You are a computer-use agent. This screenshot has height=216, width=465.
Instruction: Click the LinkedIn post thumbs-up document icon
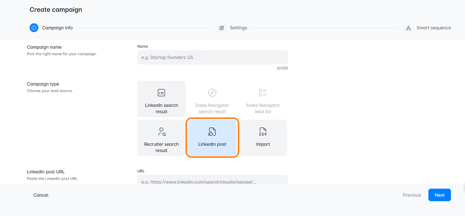pyautogui.click(x=212, y=132)
